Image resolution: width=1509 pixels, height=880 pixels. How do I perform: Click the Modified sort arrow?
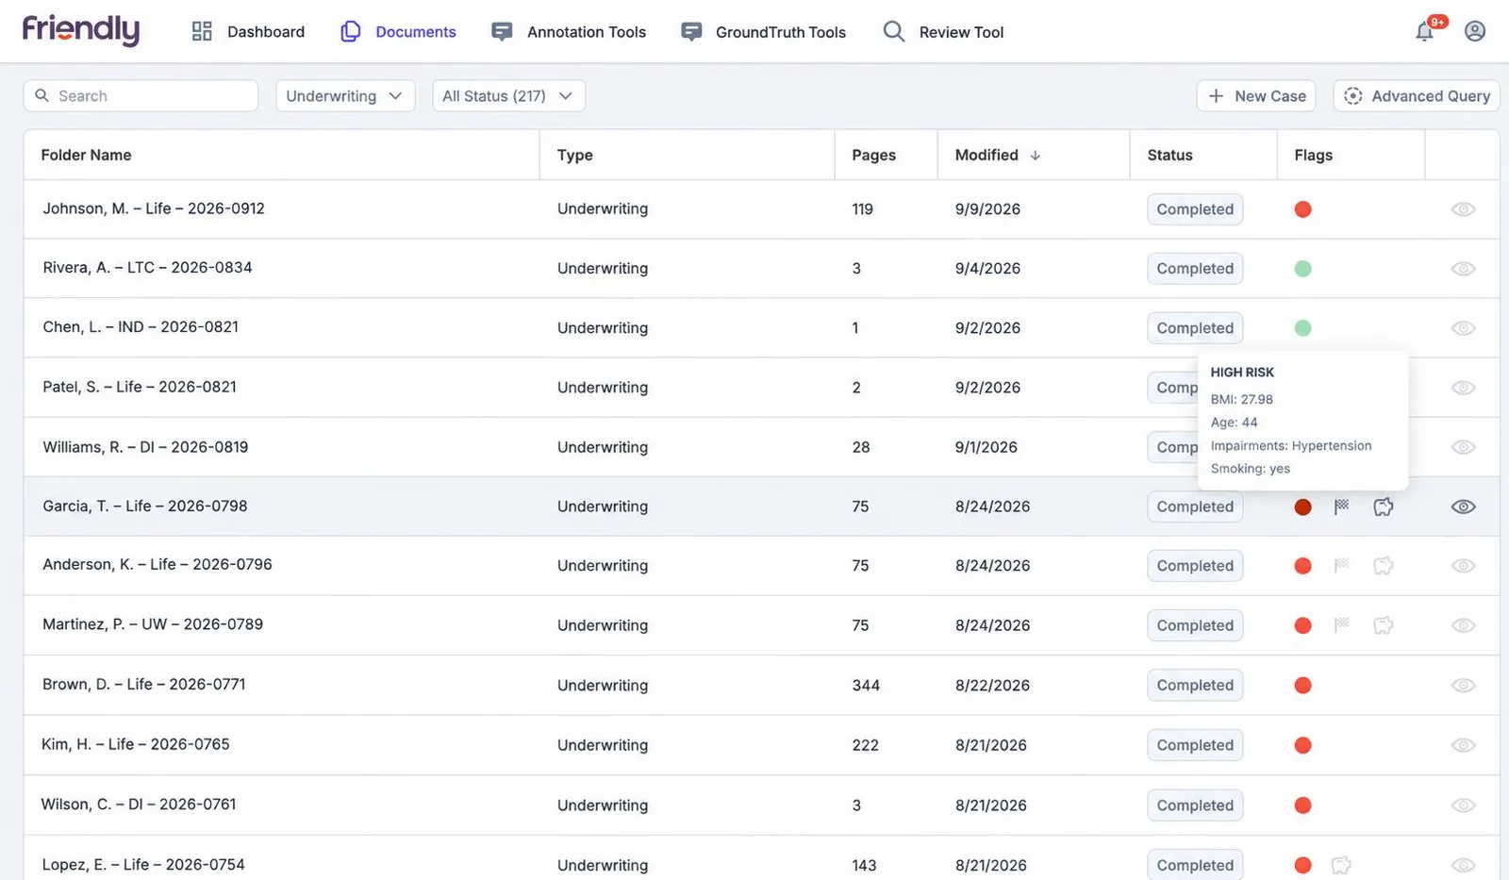click(x=1035, y=156)
